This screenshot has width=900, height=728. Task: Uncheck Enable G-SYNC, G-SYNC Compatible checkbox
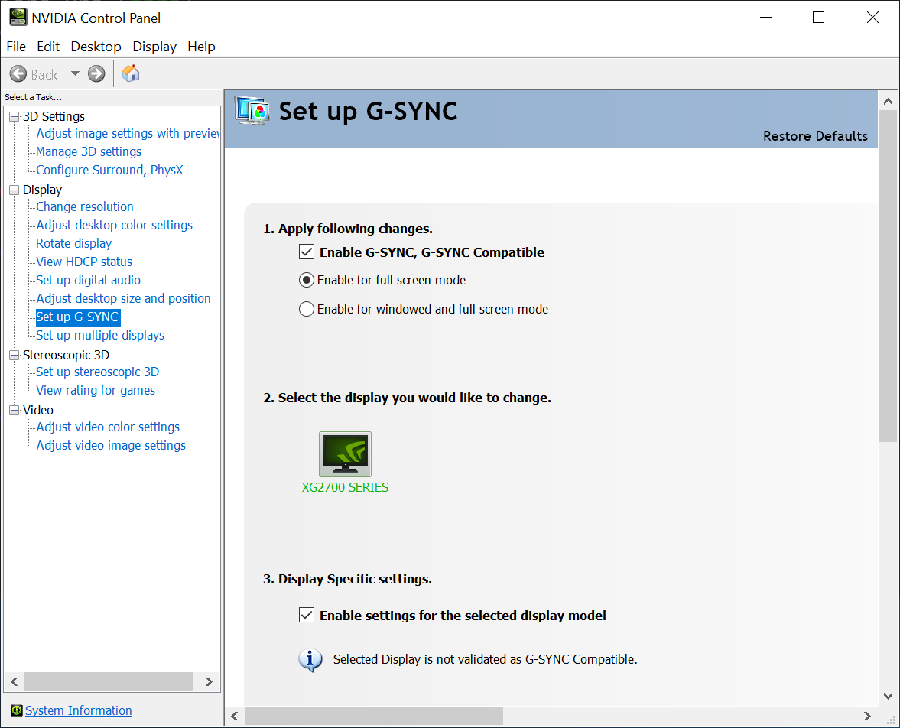pyautogui.click(x=307, y=252)
